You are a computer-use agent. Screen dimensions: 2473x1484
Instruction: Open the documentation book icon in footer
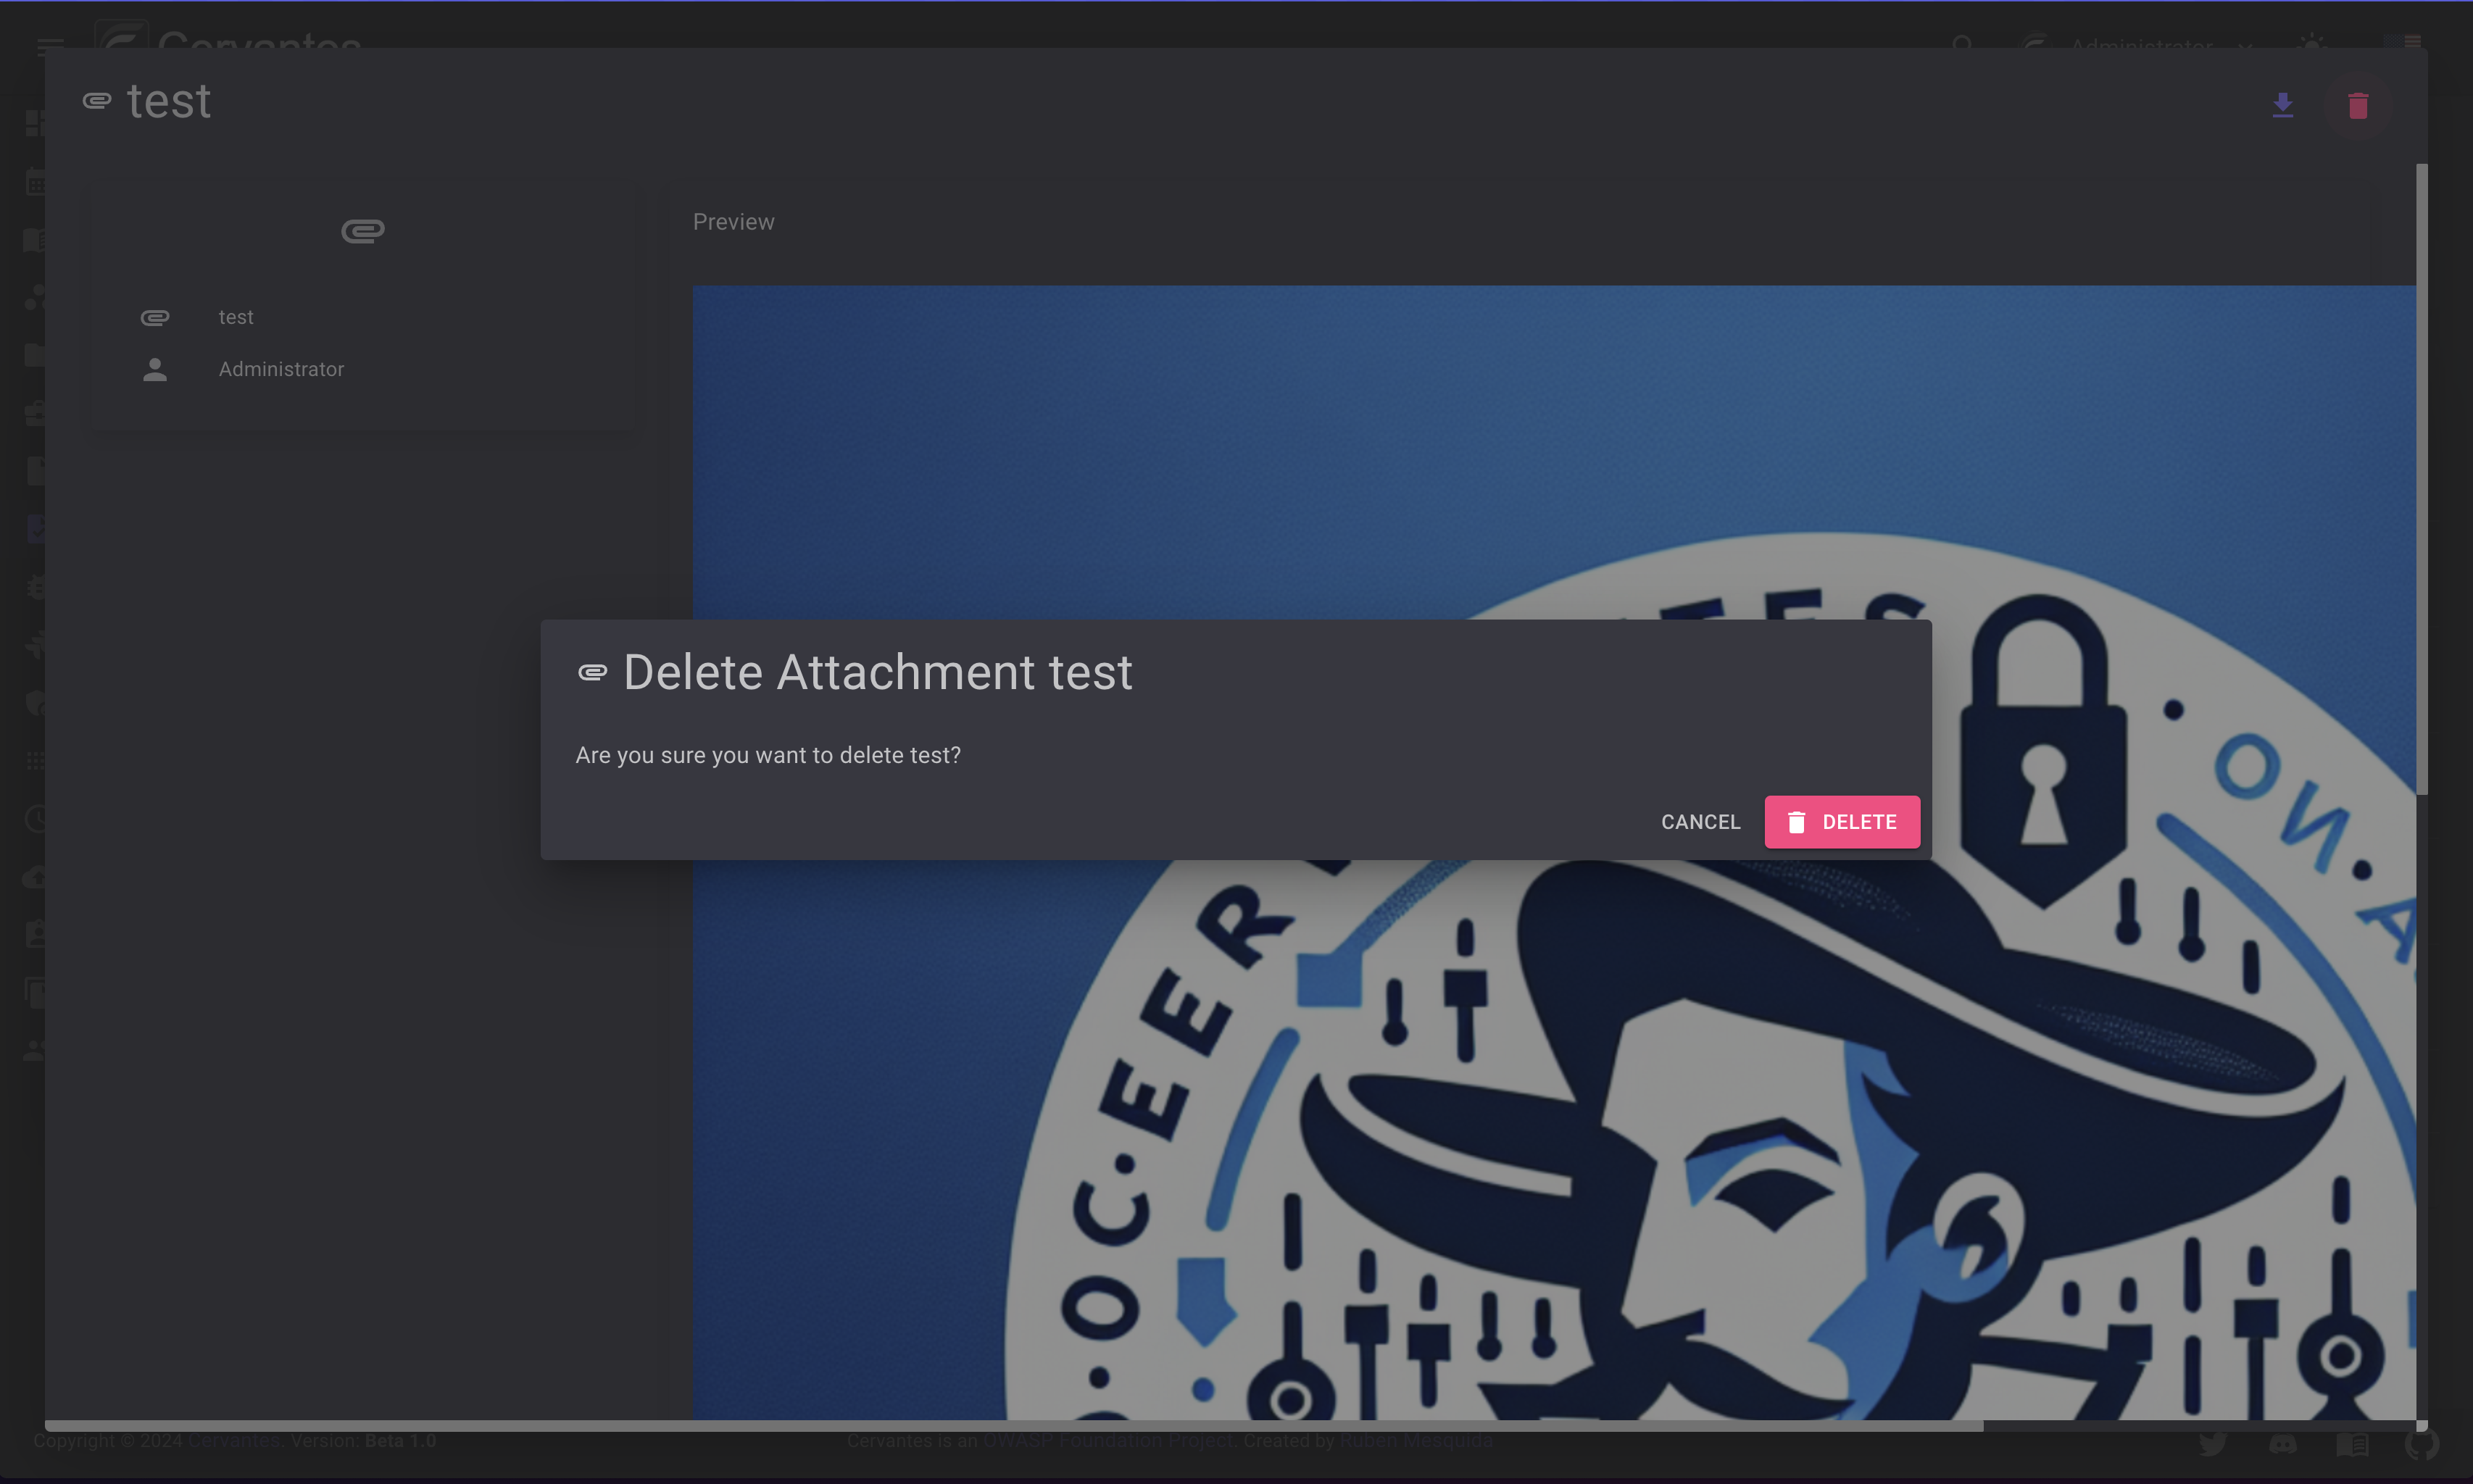tap(2352, 1443)
